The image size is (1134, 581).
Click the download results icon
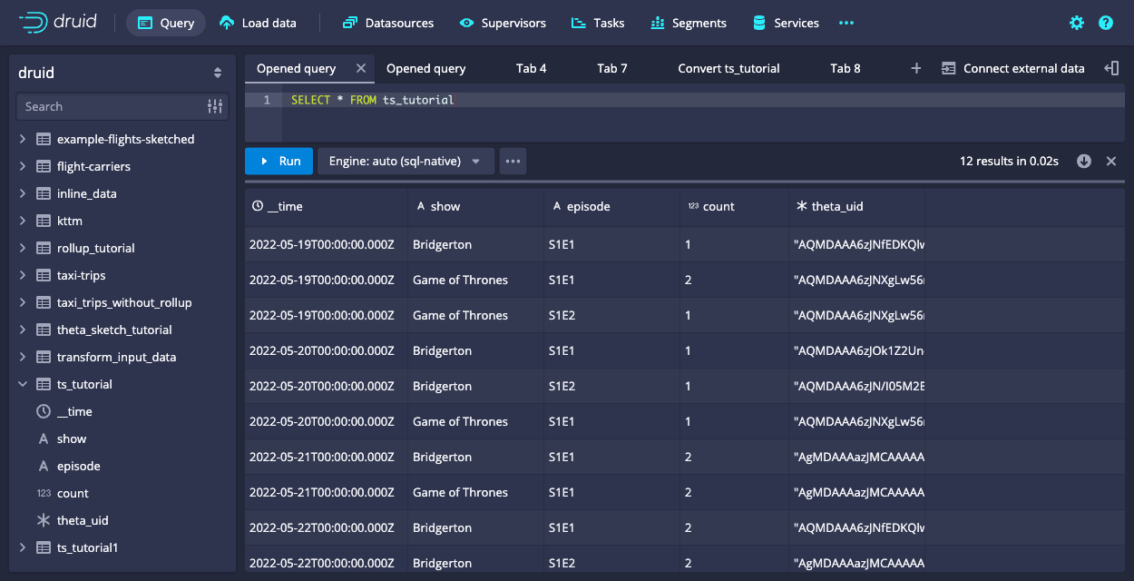pyautogui.click(x=1084, y=161)
